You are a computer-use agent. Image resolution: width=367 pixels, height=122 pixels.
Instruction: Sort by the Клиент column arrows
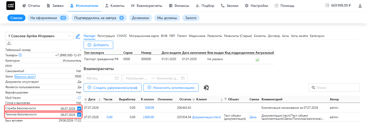(x=222, y=100)
